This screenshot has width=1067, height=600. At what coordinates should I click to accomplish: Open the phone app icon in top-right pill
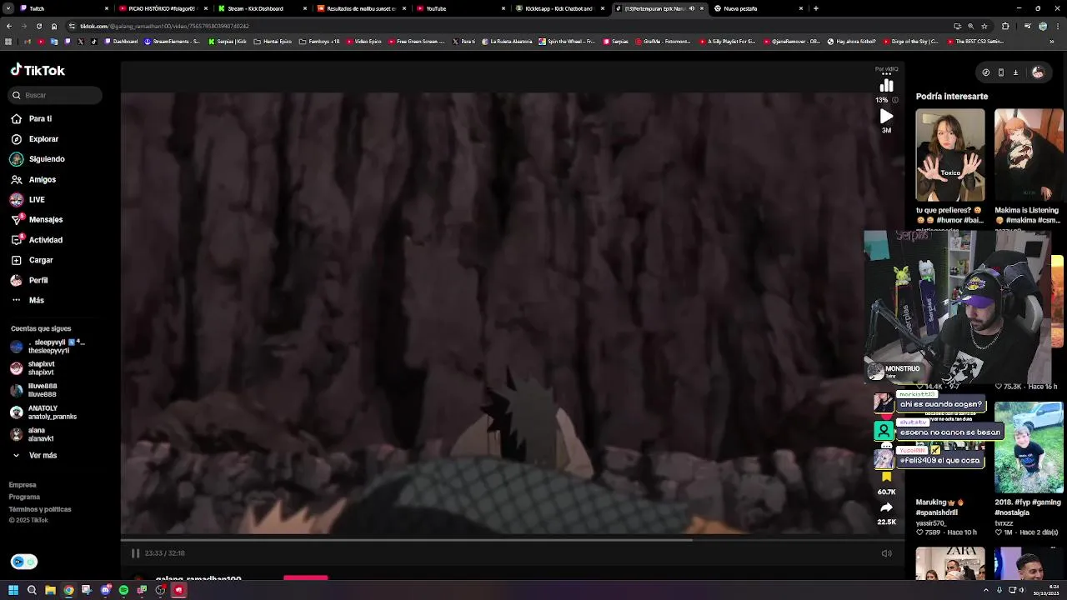pyautogui.click(x=1001, y=72)
